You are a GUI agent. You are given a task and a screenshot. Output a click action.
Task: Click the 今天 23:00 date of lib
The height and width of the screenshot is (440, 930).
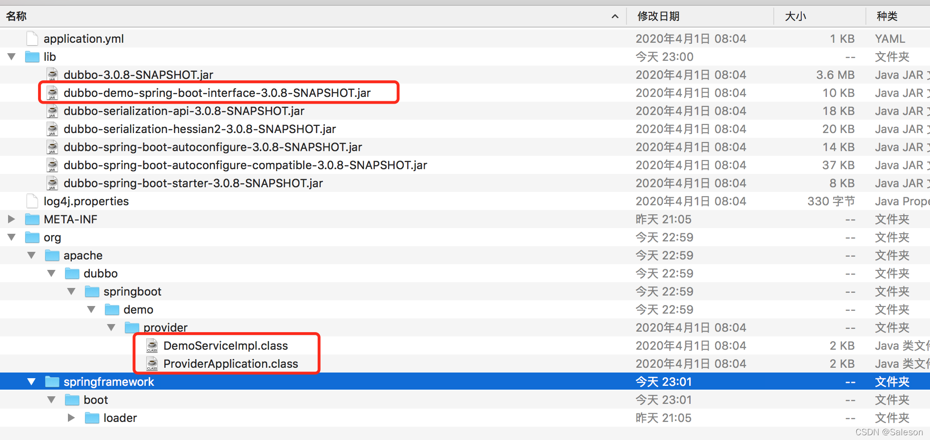point(664,57)
